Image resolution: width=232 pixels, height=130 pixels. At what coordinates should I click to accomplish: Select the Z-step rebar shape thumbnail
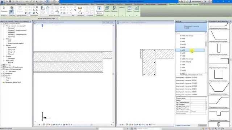[x=219, y=102]
